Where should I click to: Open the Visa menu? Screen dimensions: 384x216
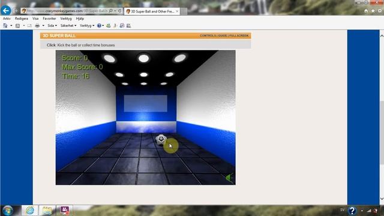(x=35, y=19)
